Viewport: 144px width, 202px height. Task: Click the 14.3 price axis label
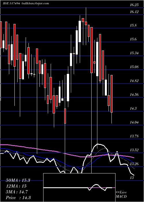133,109
